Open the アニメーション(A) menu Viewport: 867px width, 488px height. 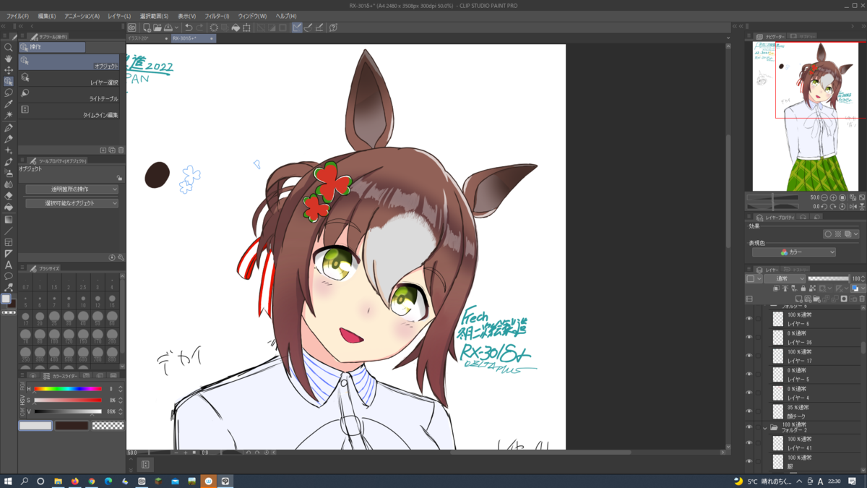(82, 16)
